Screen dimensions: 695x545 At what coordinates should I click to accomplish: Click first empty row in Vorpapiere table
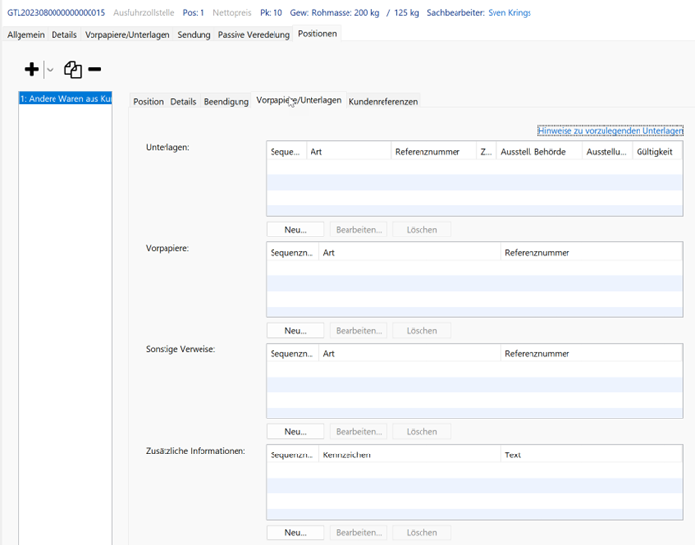point(475,268)
